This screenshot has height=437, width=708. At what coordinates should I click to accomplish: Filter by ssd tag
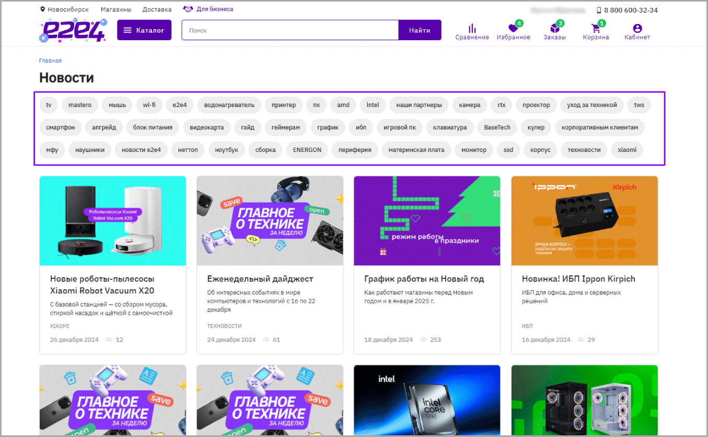tap(508, 150)
